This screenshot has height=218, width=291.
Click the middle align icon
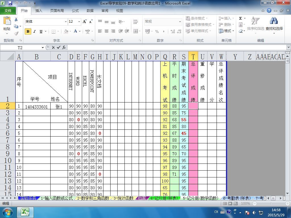point(107,22)
